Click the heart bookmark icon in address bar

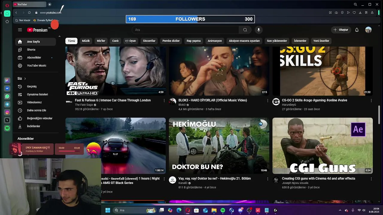(x=354, y=13)
